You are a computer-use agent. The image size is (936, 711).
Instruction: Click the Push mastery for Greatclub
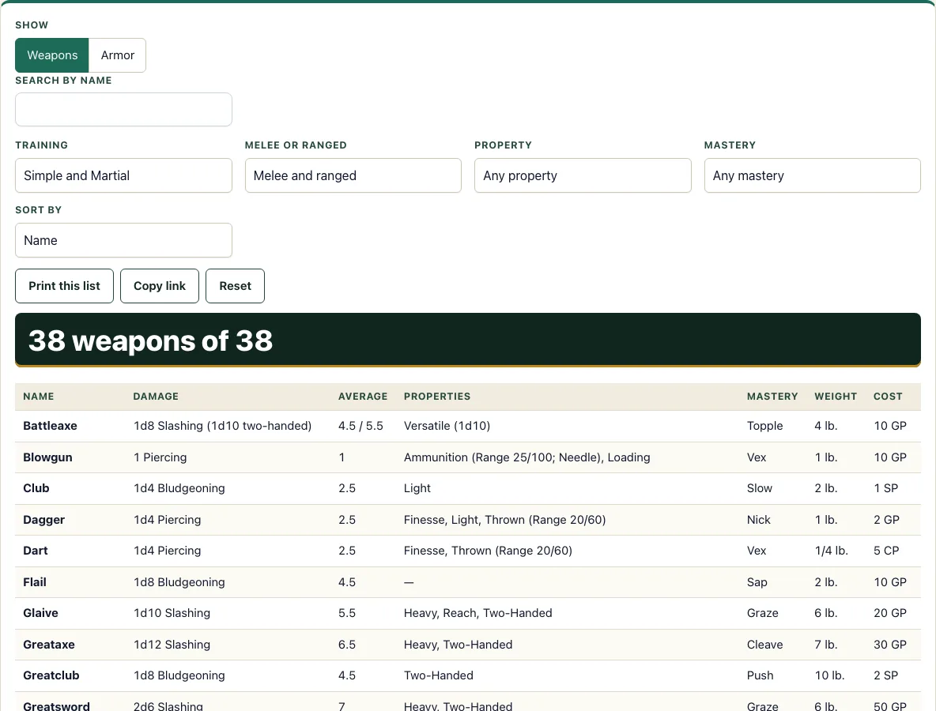point(760,675)
